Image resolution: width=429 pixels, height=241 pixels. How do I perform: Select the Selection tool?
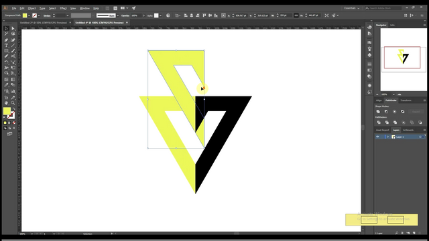pos(6,28)
